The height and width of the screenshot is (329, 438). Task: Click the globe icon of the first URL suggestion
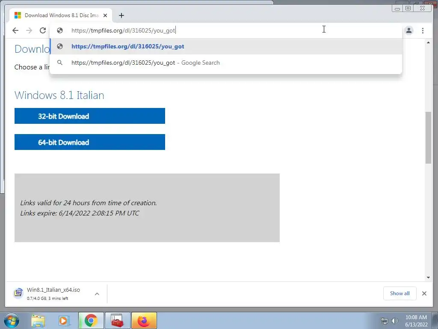point(60,46)
